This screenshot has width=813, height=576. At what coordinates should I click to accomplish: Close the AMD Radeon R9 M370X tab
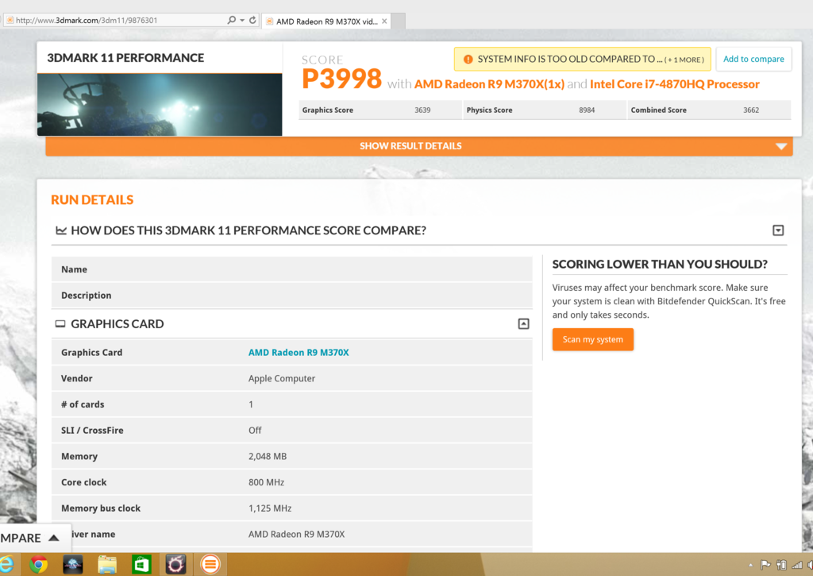[x=384, y=21]
